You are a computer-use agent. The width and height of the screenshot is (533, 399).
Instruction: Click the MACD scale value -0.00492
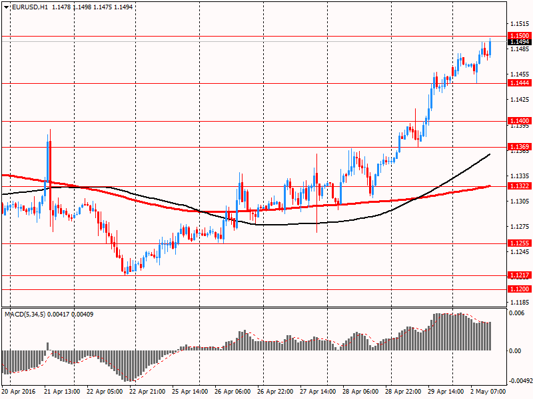(521, 380)
